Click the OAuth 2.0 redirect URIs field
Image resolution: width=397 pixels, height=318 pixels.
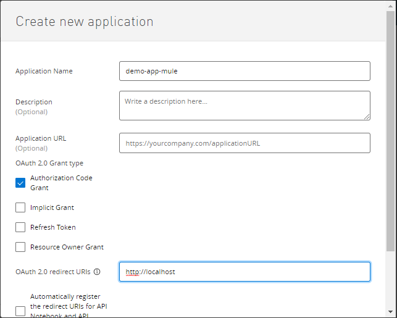pyautogui.click(x=244, y=272)
